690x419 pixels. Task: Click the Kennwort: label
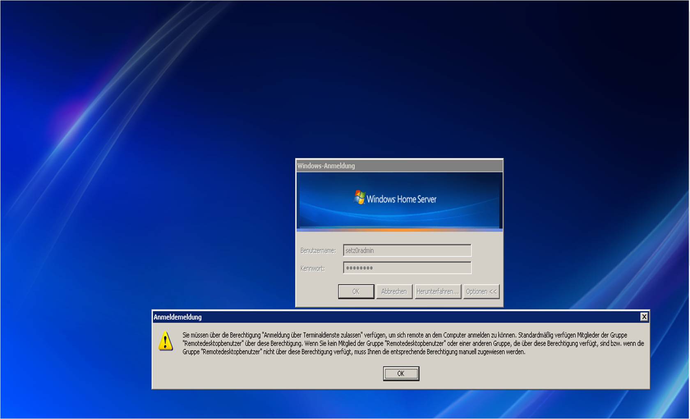click(x=313, y=268)
